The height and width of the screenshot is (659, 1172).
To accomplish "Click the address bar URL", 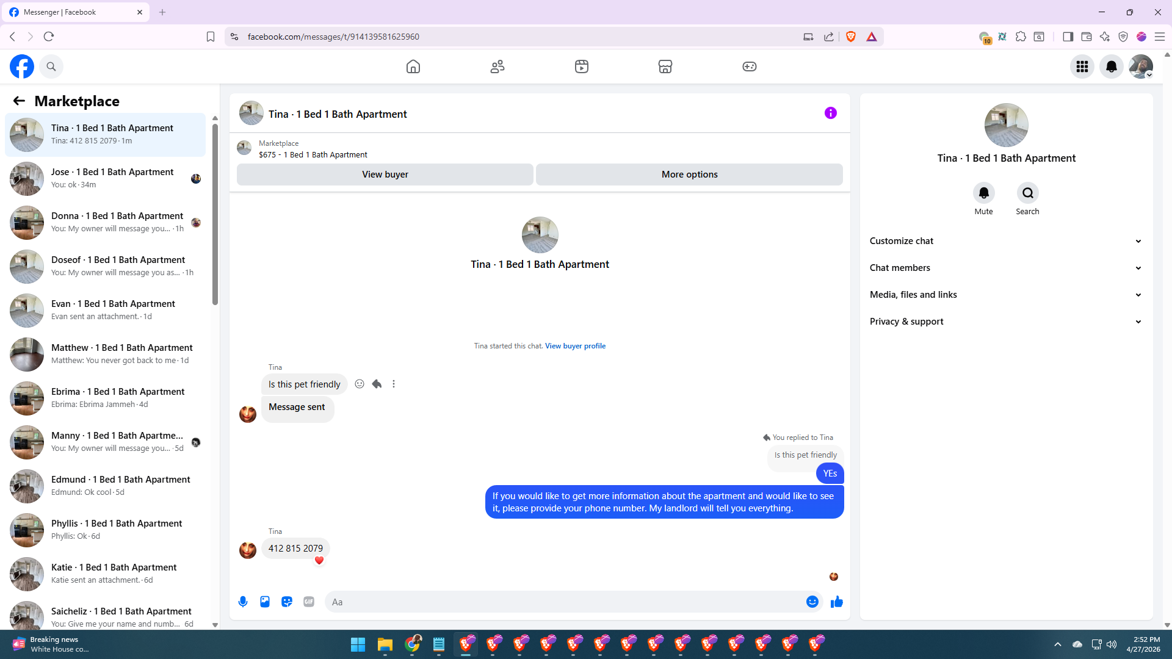I will 333,37.
